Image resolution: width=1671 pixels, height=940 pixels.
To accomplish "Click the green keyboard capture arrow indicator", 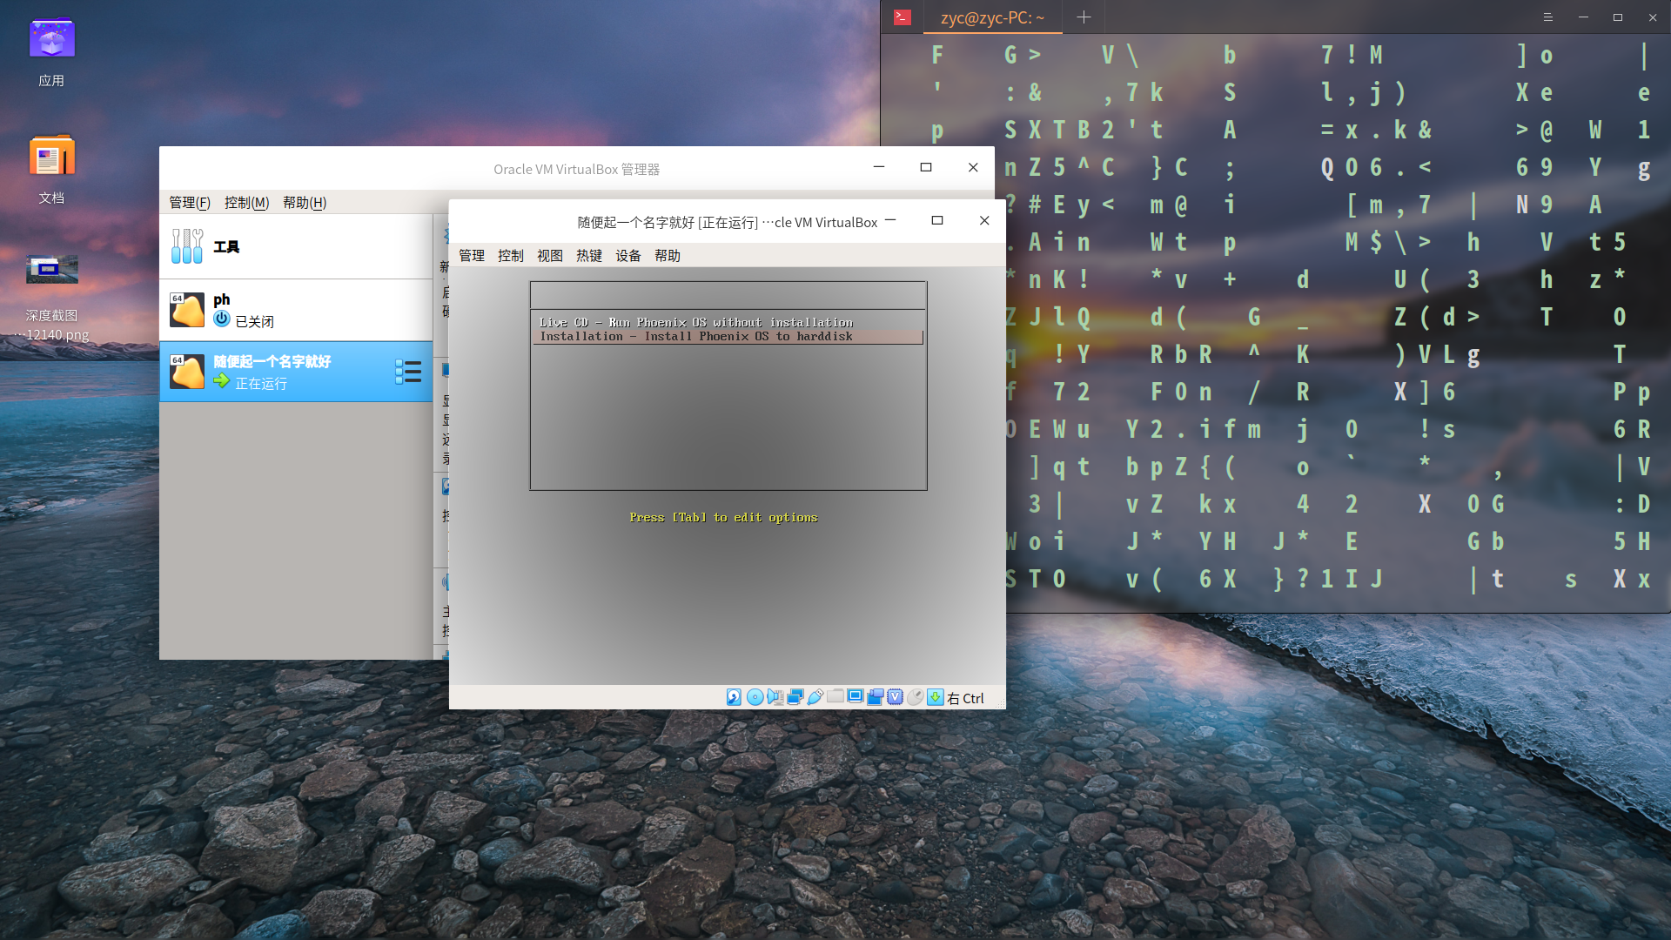I will point(935,697).
